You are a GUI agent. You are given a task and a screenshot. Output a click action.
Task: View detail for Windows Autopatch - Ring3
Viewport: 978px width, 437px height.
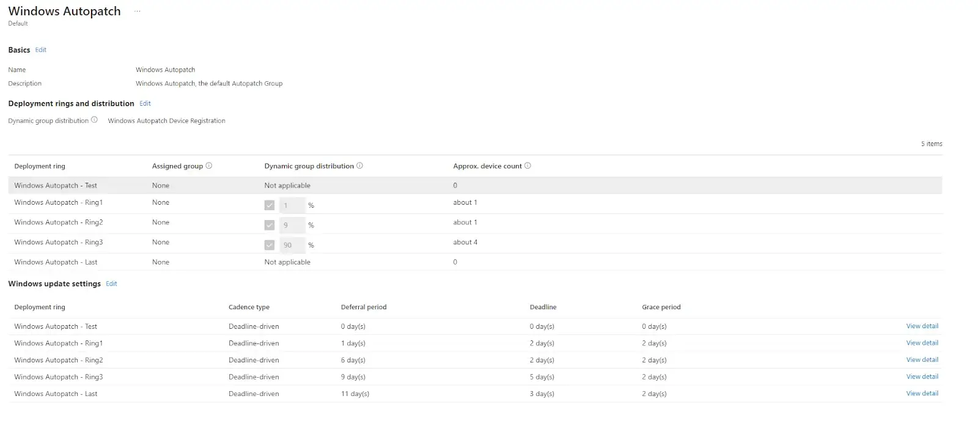[922, 376]
